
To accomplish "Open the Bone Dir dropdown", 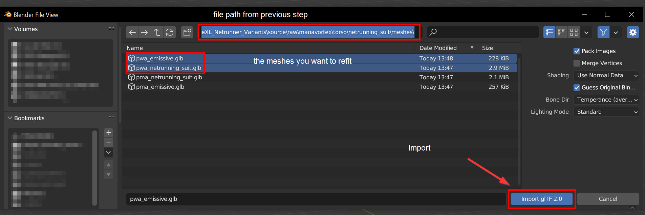I will pyautogui.click(x=606, y=100).
